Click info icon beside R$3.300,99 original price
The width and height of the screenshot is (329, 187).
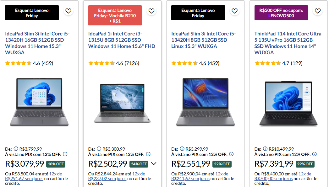[99, 149]
